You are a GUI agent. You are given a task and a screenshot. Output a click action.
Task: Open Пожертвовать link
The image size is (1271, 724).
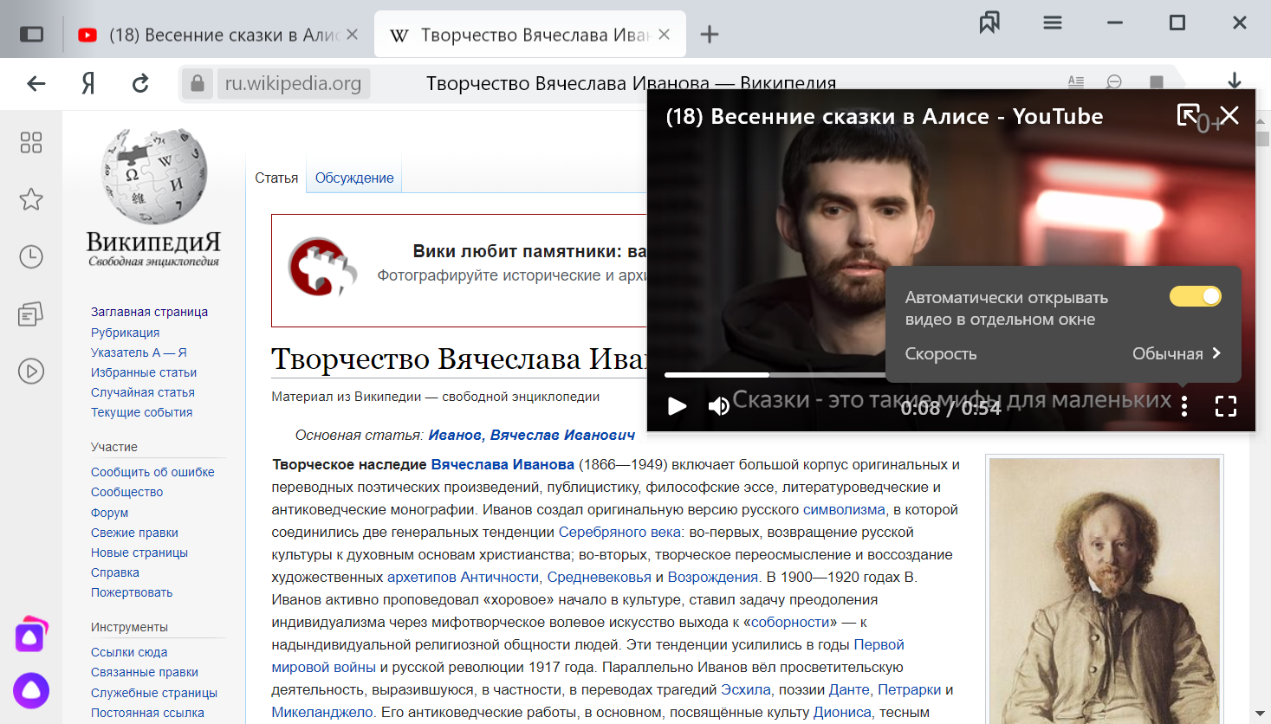[x=132, y=592]
